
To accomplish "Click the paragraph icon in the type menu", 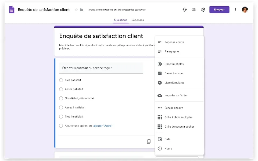I will tap(160, 51).
